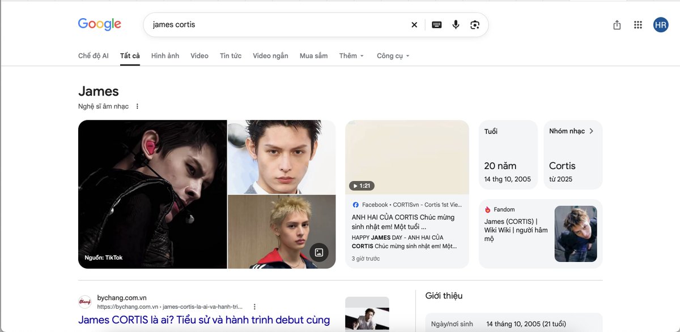This screenshot has width=680, height=332.
Task: Click the share icon in the header
Action: pyautogui.click(x=617, y=25)
